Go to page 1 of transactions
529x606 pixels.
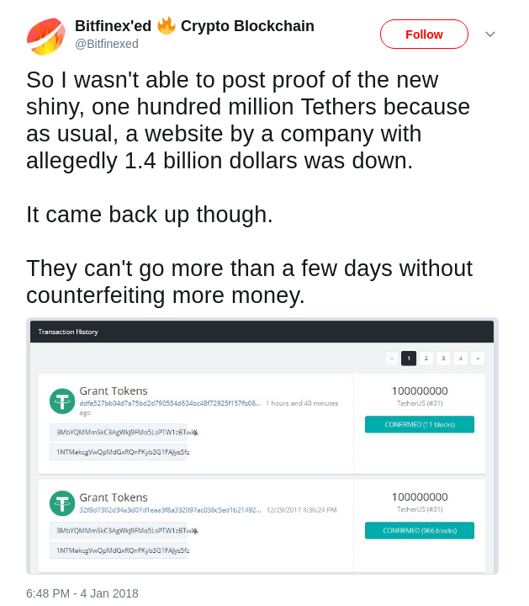(x=409, y=359)
